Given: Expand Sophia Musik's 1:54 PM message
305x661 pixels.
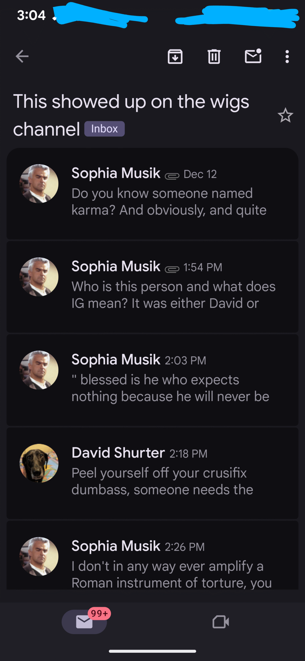Looking at the screenshot, I should (173, 295).
